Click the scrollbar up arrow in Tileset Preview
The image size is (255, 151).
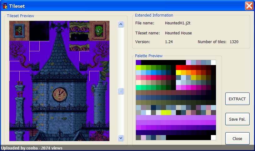coord(121,24)
